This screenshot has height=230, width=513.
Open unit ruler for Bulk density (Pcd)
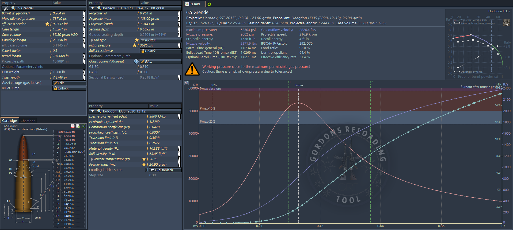coord(179,154)
